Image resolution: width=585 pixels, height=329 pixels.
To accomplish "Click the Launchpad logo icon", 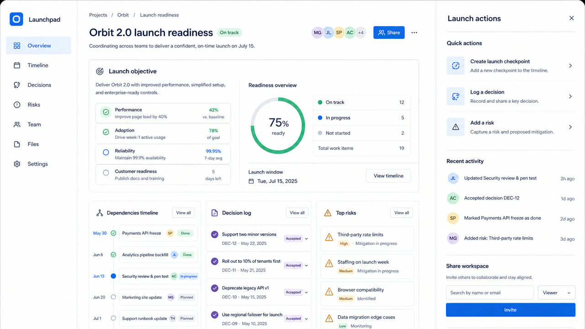I will (16, 19).
